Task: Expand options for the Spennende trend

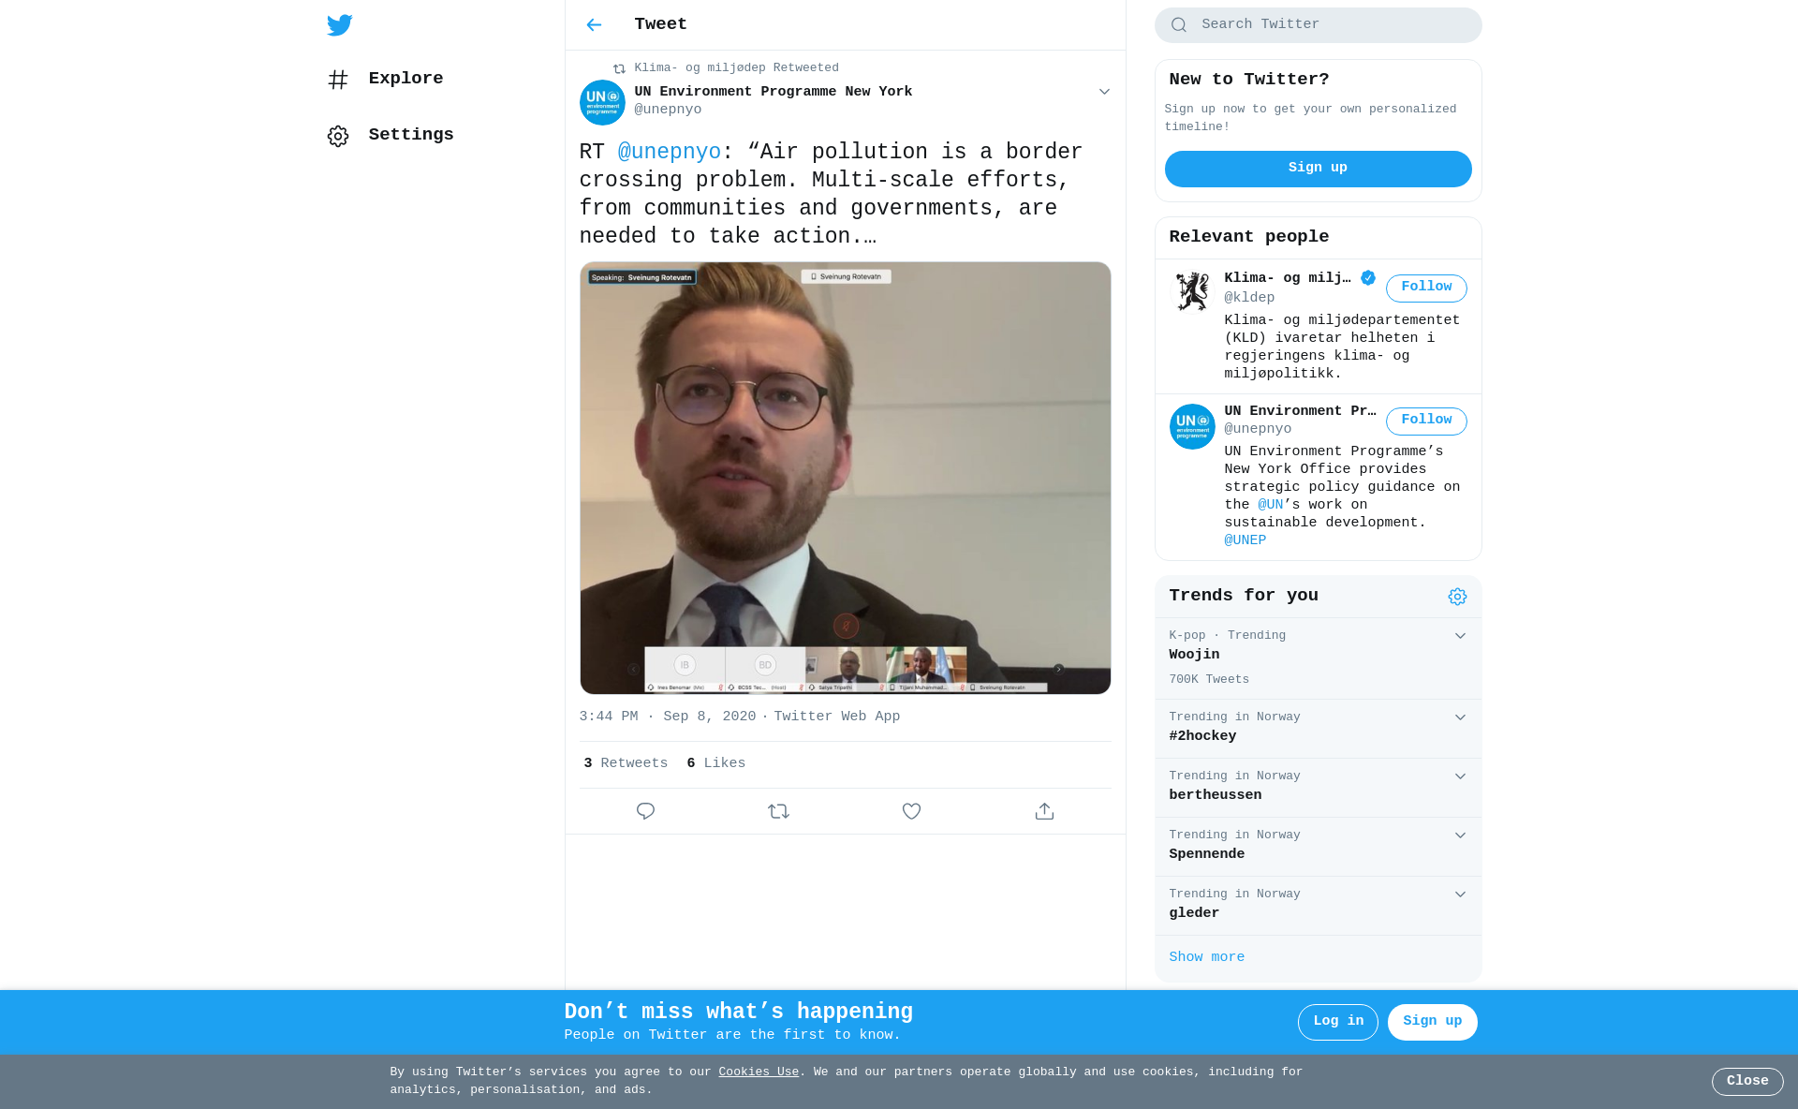Action: (x=1459, y=835)
